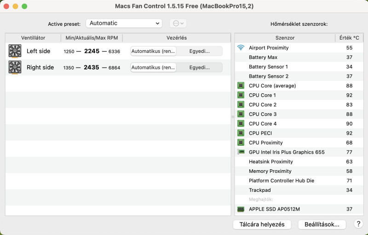Click the Hőmérséklet szenzorok heading
368x235 pixels.
[x=299, y=24]
